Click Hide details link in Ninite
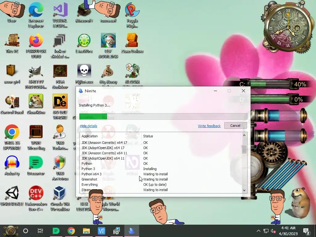 [89, 126]
